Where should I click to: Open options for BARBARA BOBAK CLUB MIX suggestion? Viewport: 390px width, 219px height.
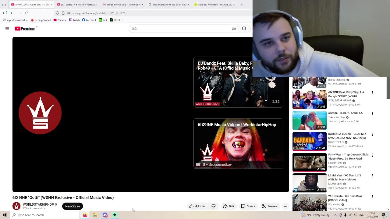click(x=372, y=134)
